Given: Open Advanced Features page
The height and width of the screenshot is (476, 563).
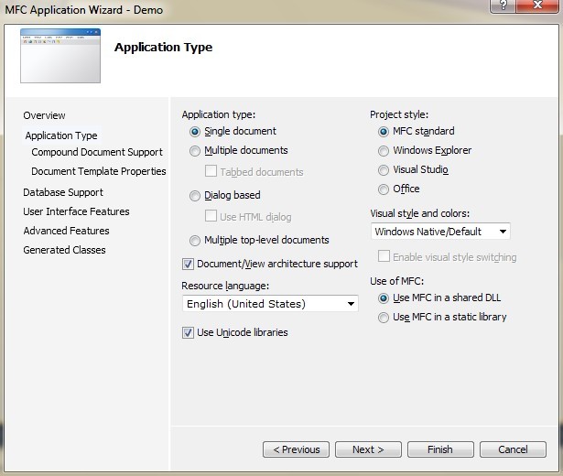Looking at the screenshot, I should pos(66,231).
